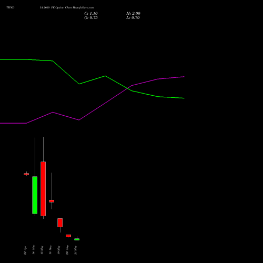
Task: Click the tall green 14 May candlestick
Action: 35,195
